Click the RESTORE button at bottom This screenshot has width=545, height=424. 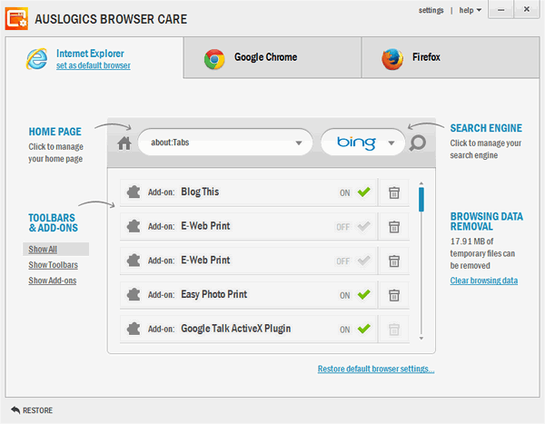pos(32,410)
